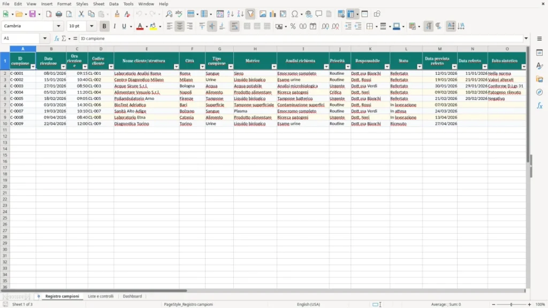Click Merge and Center Cells icon

(247, 26)
